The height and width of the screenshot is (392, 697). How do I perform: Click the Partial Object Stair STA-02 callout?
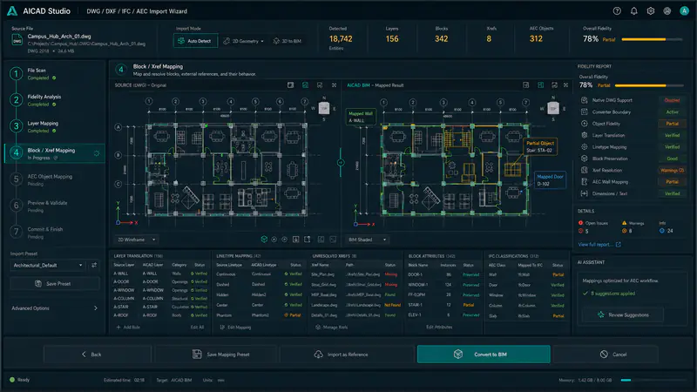click(x=539, y=146)
